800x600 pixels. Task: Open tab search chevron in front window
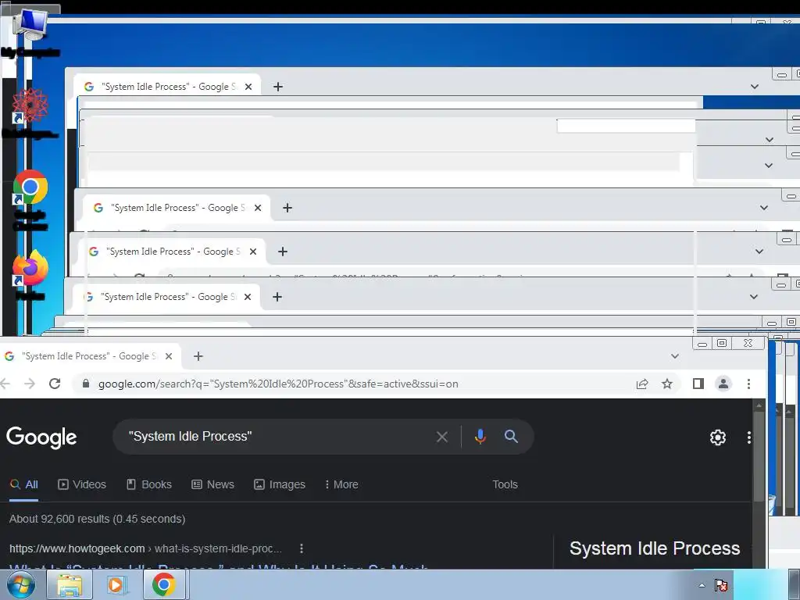click(x=675, y=356)
